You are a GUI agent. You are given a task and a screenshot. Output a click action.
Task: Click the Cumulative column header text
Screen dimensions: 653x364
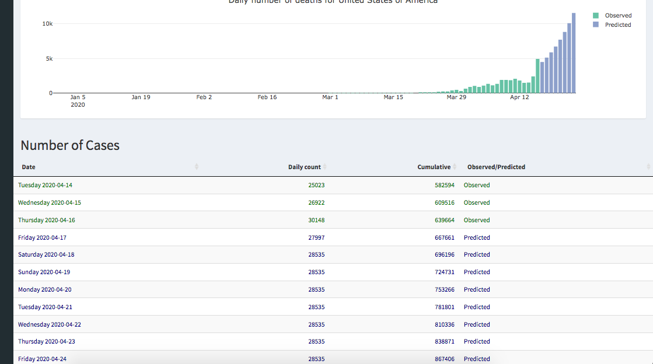(434, 167)
